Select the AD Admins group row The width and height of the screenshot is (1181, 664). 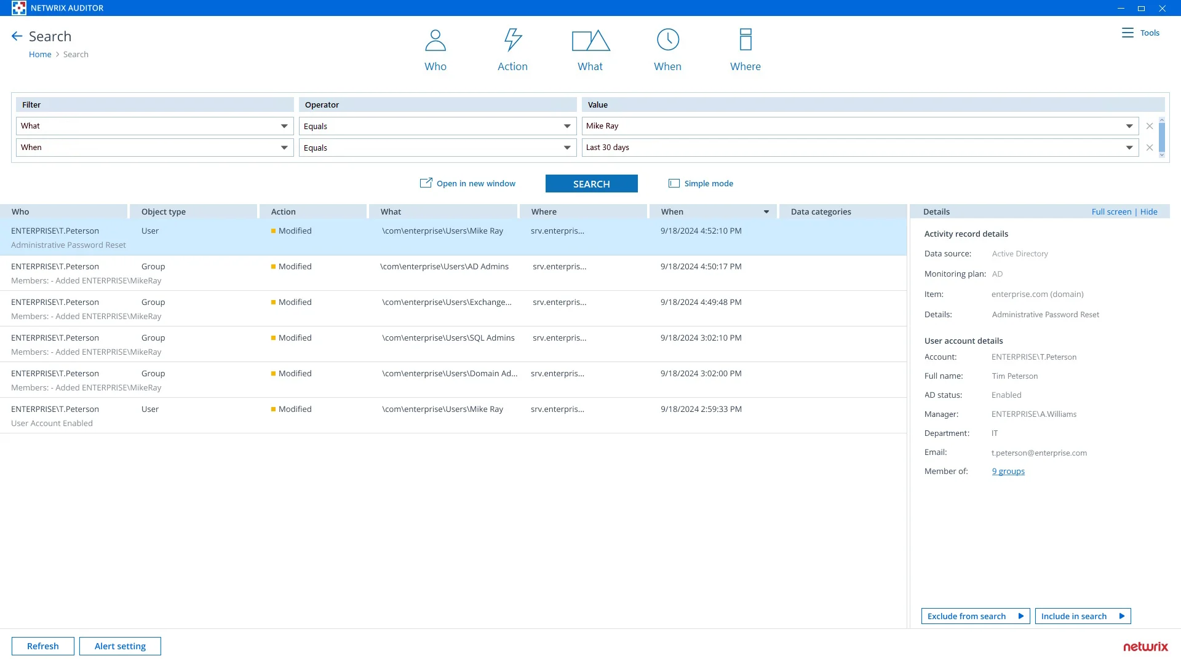point(453,274)
